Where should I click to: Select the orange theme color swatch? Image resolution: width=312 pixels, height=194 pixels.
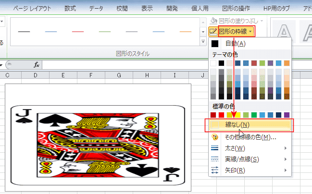click(x=287, y=63)
